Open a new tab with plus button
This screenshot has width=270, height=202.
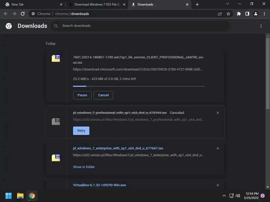click(197, 4)
